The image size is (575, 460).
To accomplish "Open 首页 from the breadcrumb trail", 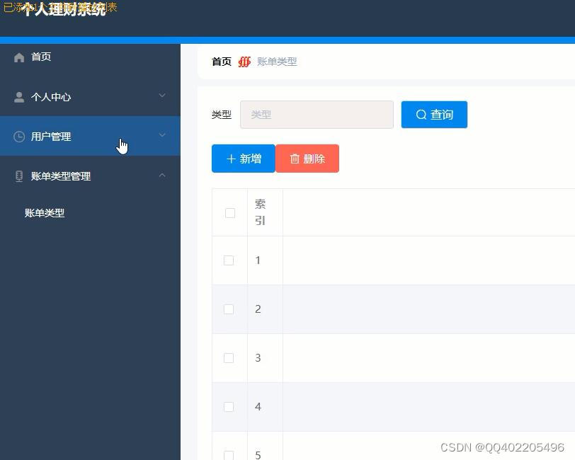I will pos(220,62).
